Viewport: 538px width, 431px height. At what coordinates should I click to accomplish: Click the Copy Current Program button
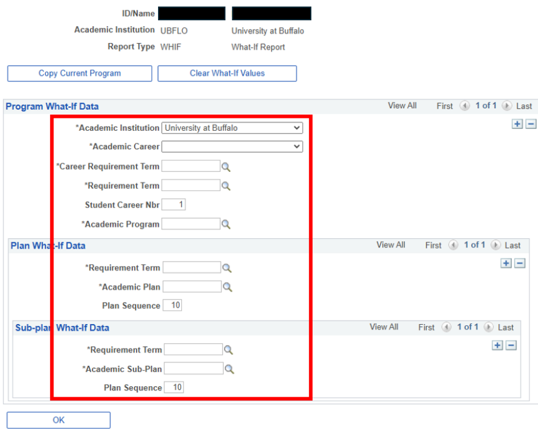coord(80,73)
